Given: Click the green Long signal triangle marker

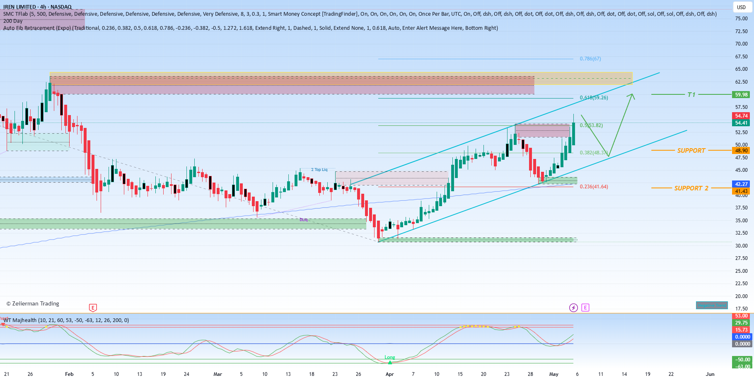Looking at the screenshot, I should point(390,362).
